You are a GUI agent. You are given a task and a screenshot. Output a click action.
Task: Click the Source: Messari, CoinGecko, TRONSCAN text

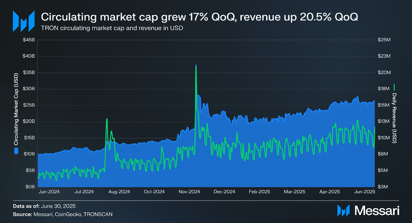click(62, 214)
